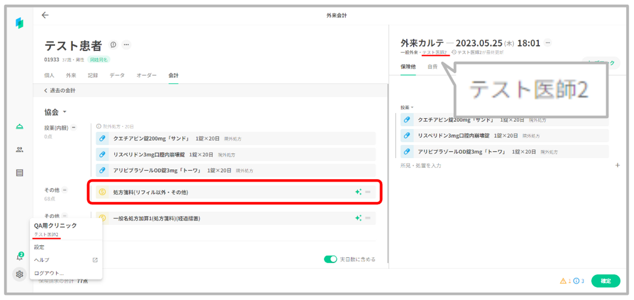Click the green 確定 button
This screenshot has width=634, height=300.
point(606,281)
